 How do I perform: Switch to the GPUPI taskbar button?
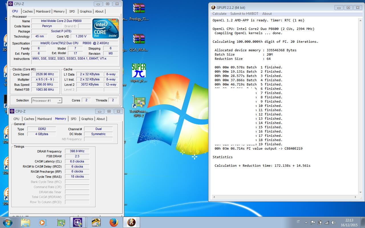pos(131,222)
